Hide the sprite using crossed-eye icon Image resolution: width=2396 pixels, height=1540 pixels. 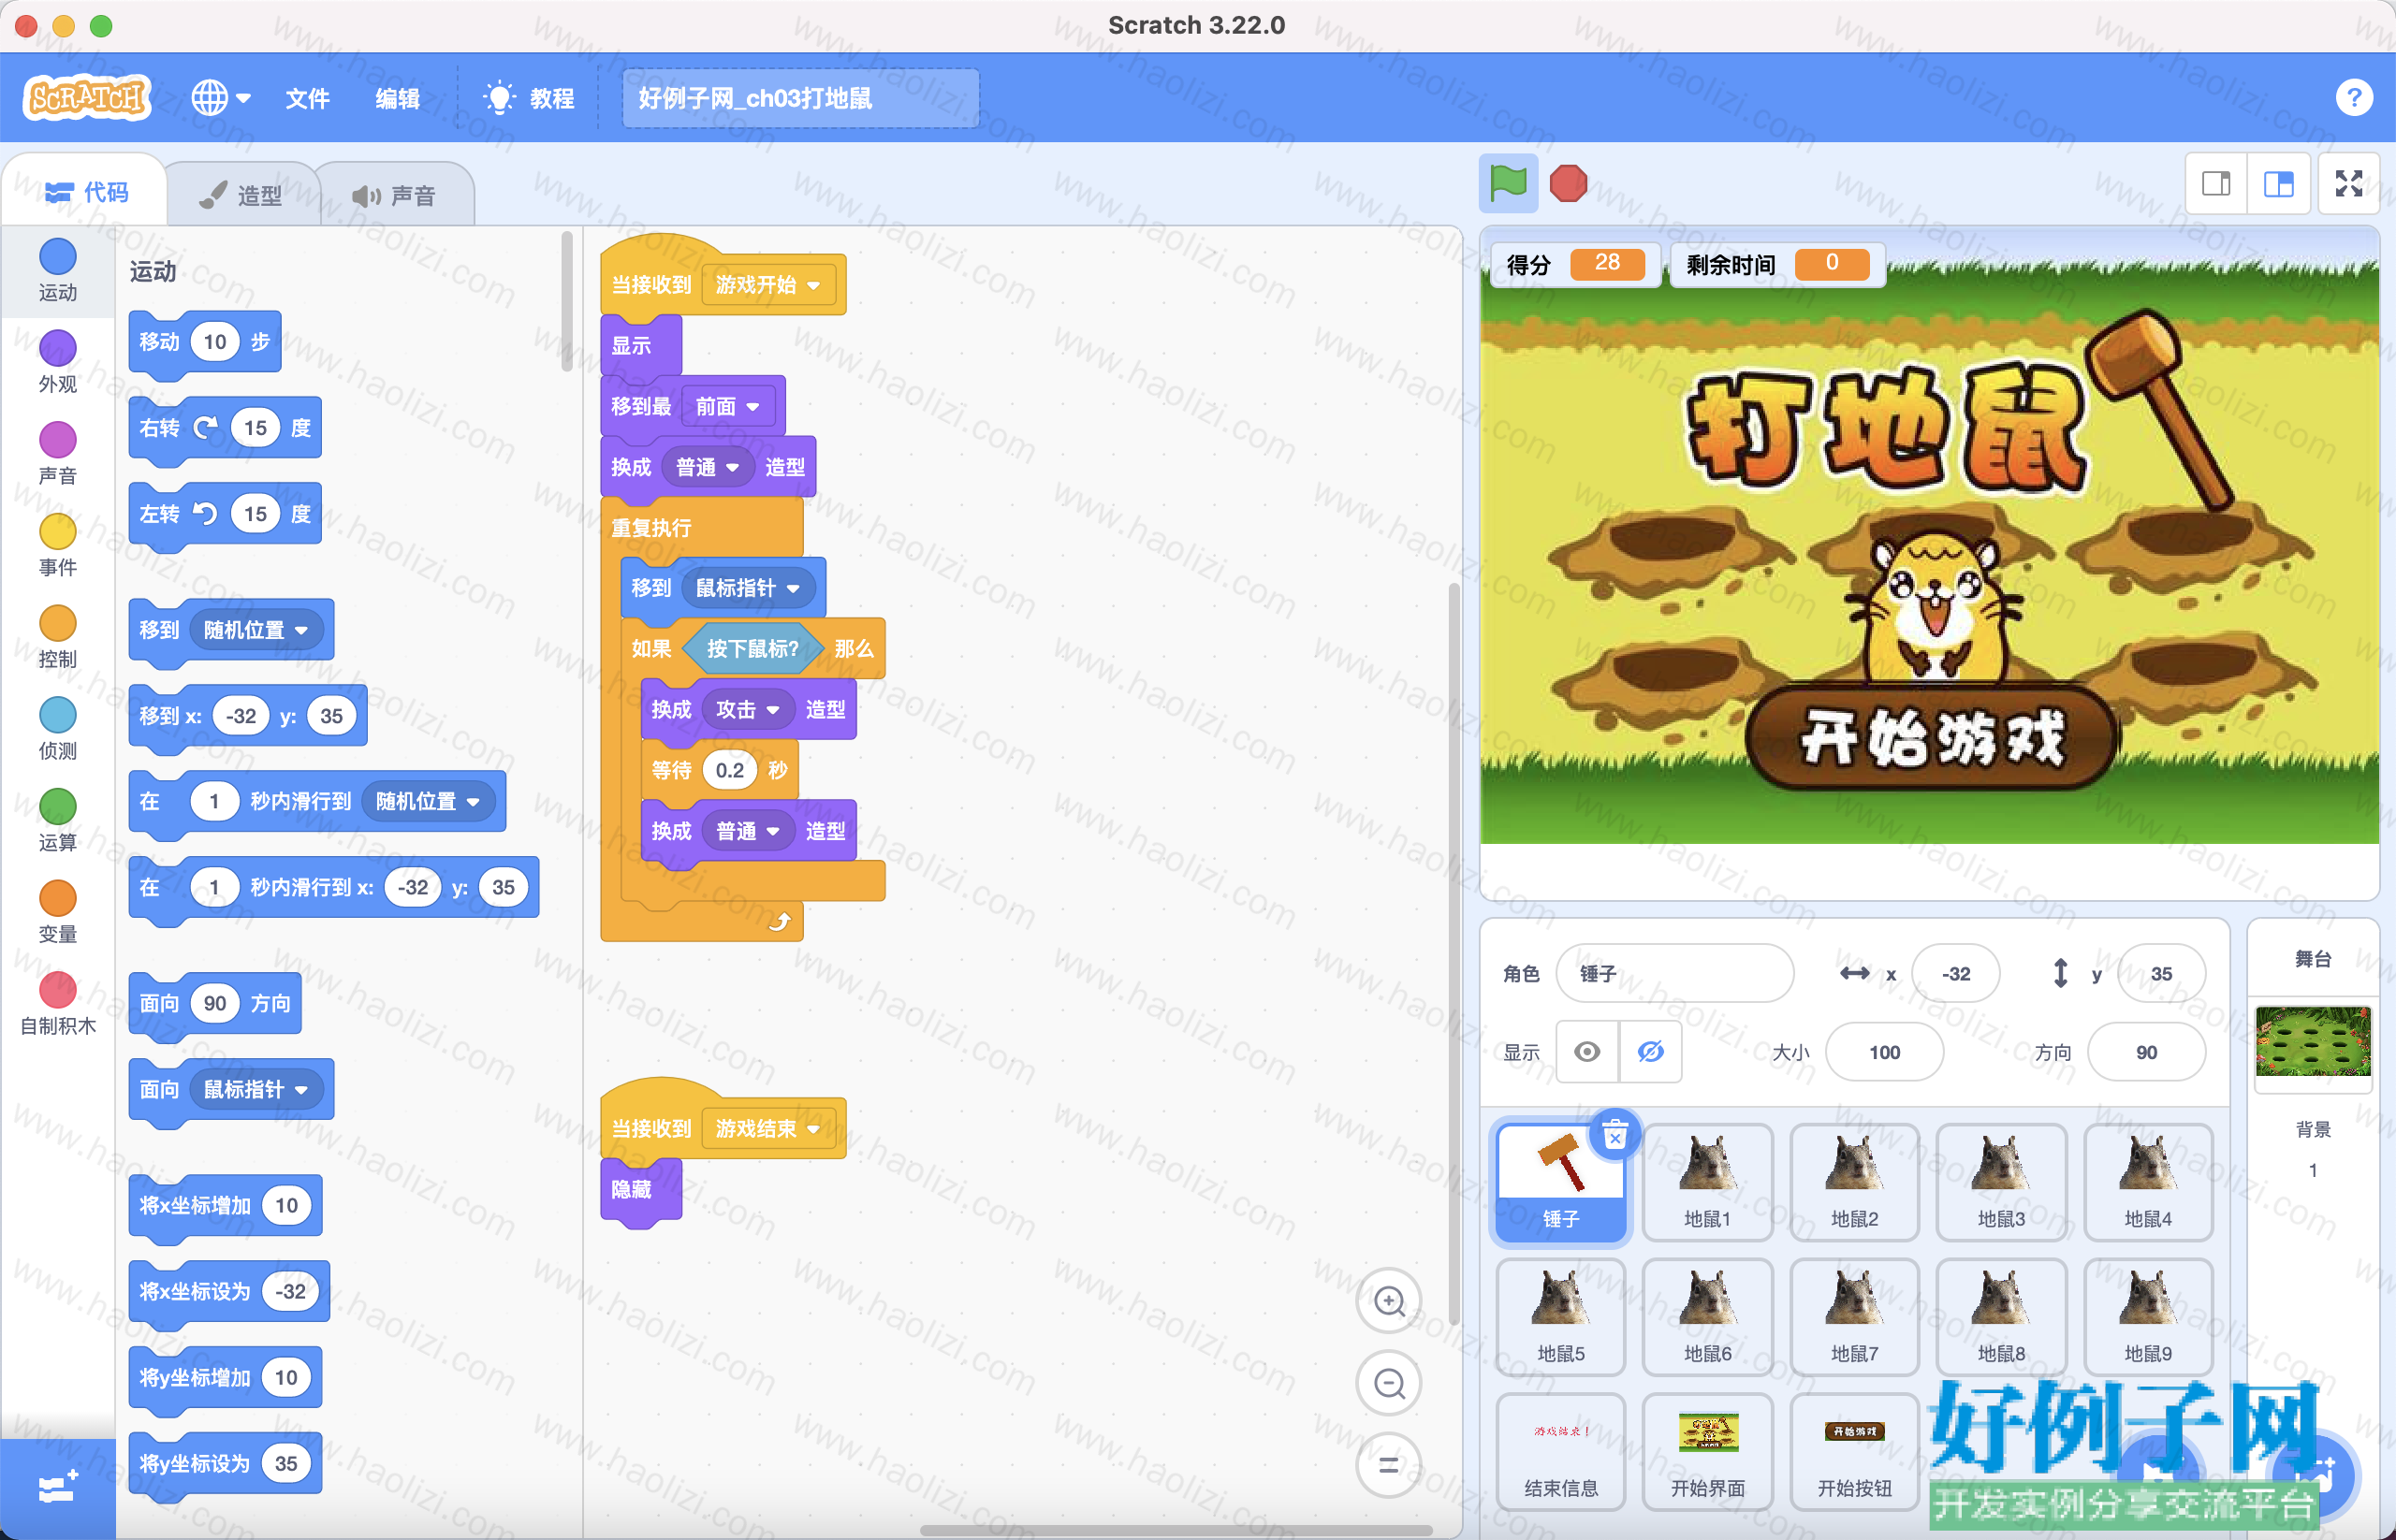pos(1650,1051)
